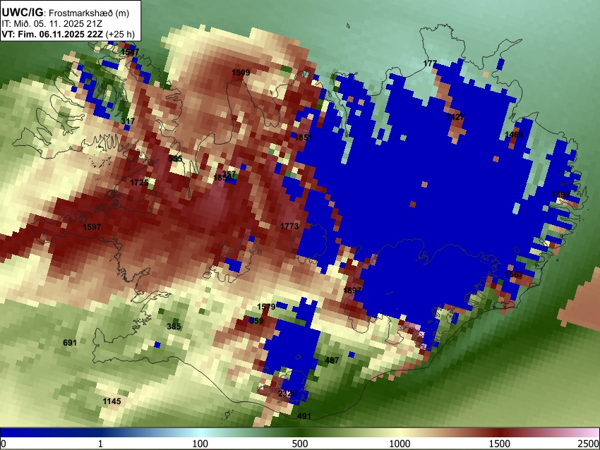The height and width of the screenshot is (450, 600).
Task: Click the map value 1509
Action: point(241,72)
